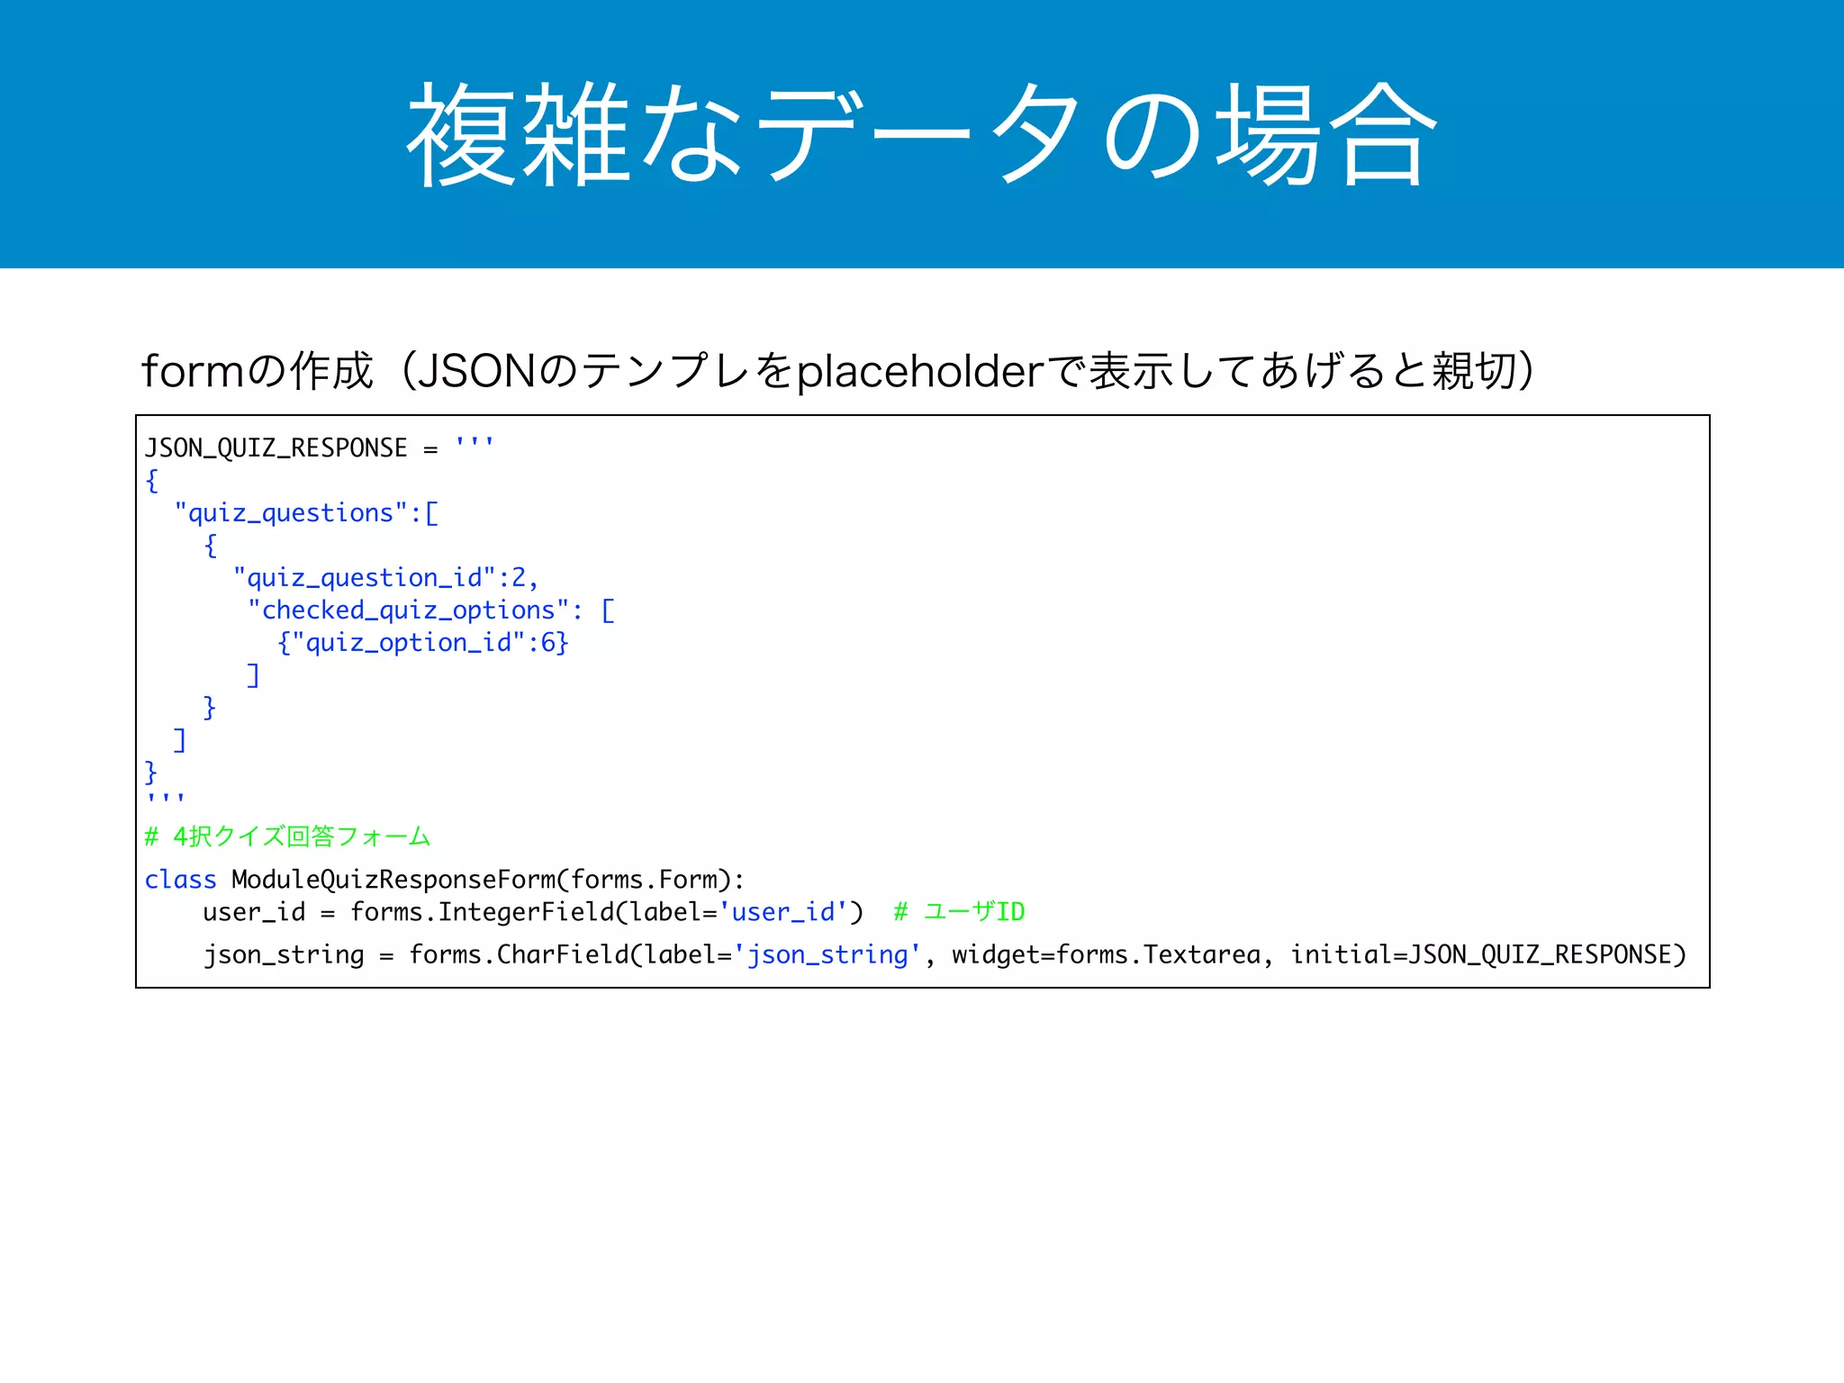The width and height of the screenshot is (1844, 1383).
Task: Click the subtitle line starting with formの作成
Action: click(x=838, y=371)
